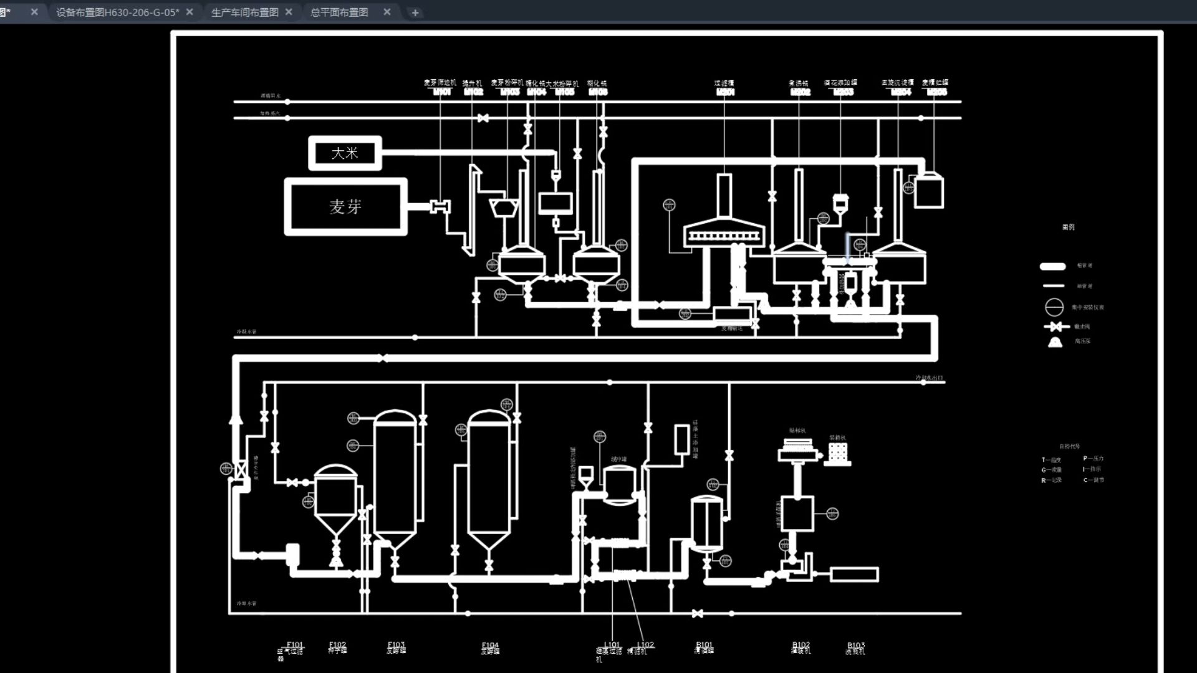Select the M201 equipment label
The height and width of the screenshot is (673, 1197).
(x=725, y=92)
